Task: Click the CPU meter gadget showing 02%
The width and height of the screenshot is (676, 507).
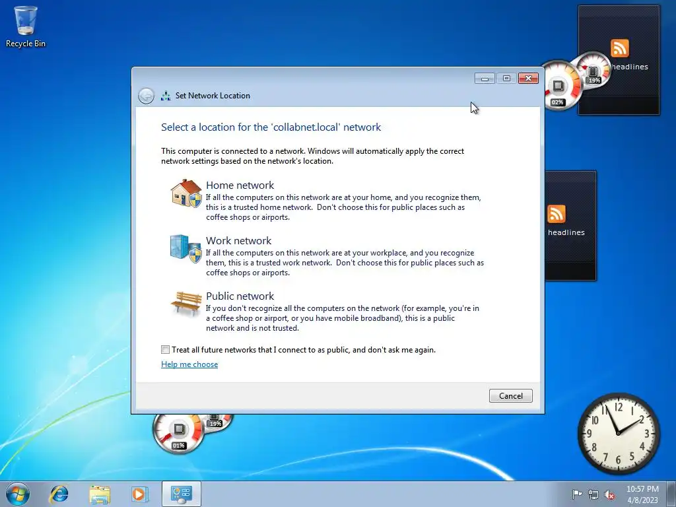Action: tap(558, 86)
